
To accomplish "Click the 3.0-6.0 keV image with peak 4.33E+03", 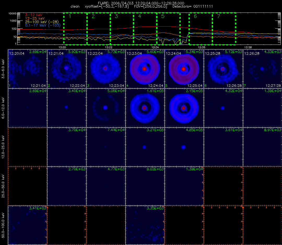I will click(x=263, y=69).
